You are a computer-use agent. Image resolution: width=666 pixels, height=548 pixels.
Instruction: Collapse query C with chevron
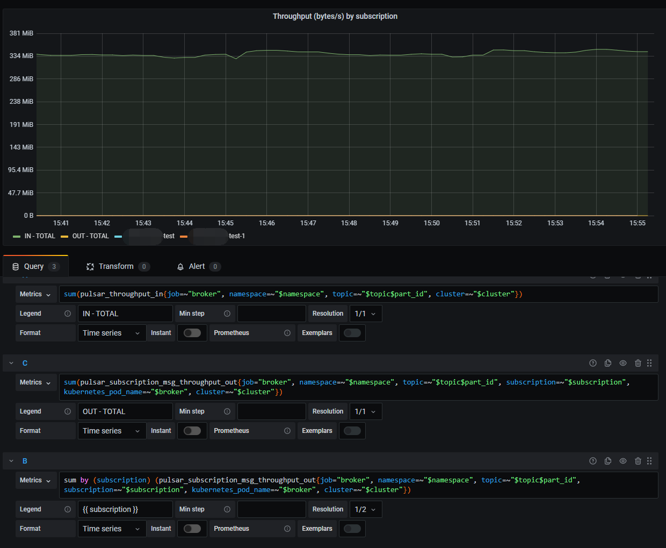(x=11, y=363)
